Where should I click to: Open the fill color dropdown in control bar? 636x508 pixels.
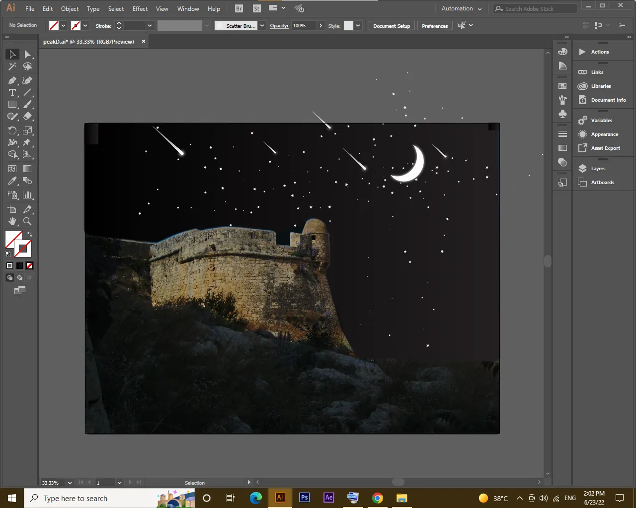point(63,26)
